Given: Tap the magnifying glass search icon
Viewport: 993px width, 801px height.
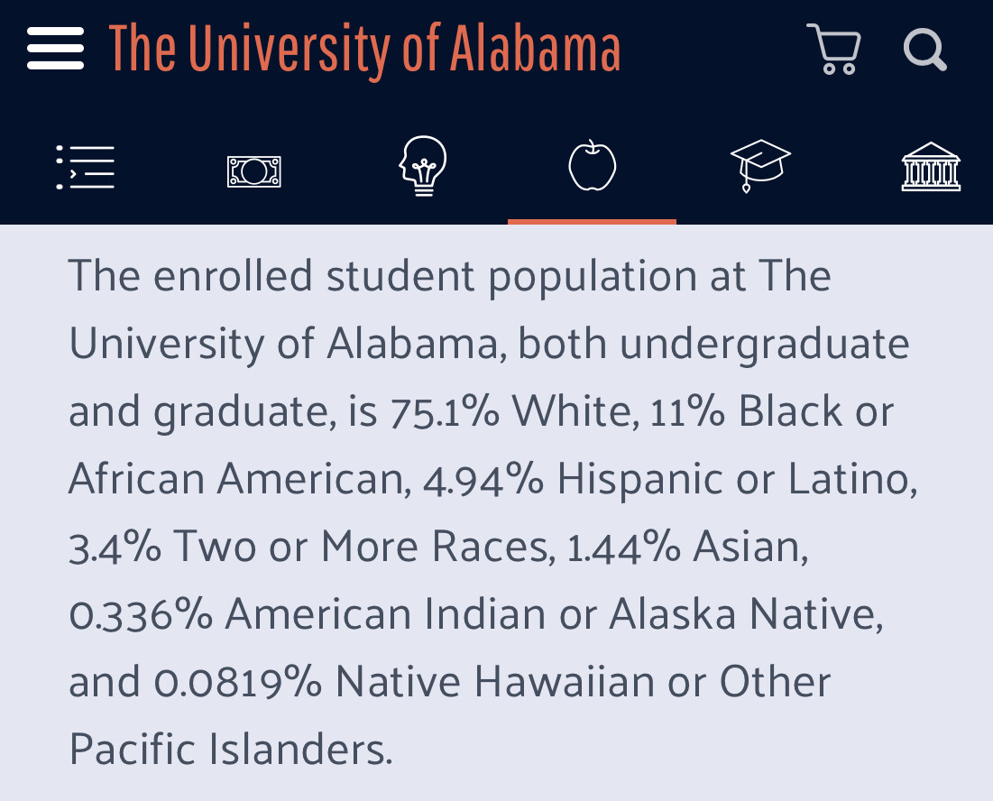Looking at the screenshot, I should [924, 50].
